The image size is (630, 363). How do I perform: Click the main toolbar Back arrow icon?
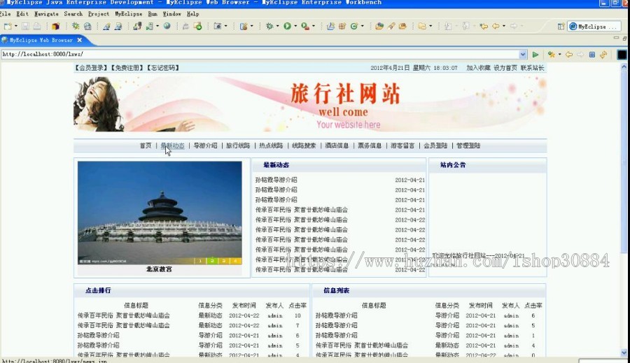496,27
